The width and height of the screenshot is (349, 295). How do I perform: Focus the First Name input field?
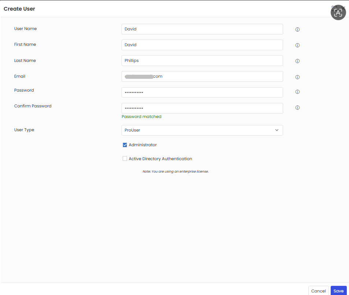[202, 45]
